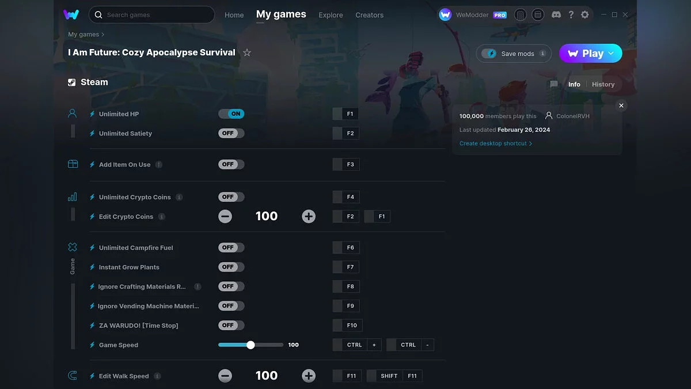The height and width of the screenshot is (389, 691).
Task: Favorite the game with the star icon
Action: pos(247,52)
